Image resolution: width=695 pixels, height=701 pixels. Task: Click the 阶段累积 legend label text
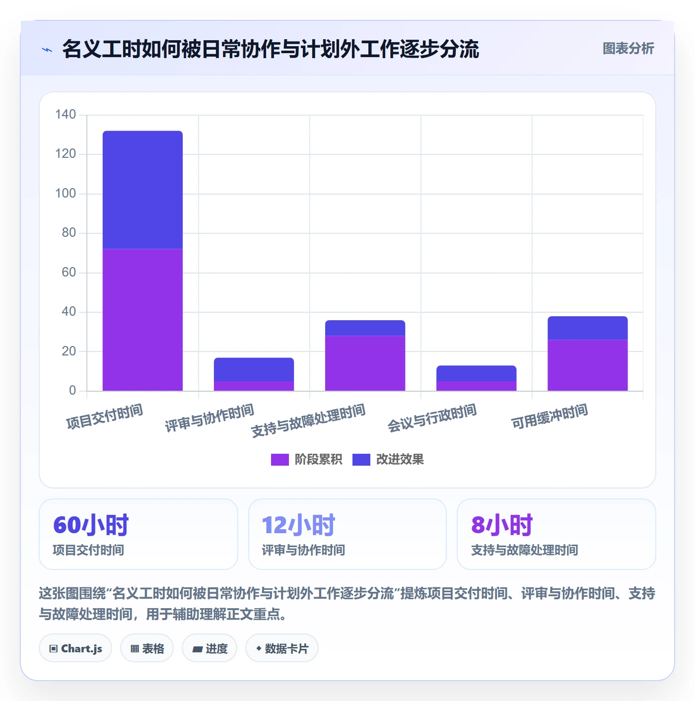tap(318, 460)
